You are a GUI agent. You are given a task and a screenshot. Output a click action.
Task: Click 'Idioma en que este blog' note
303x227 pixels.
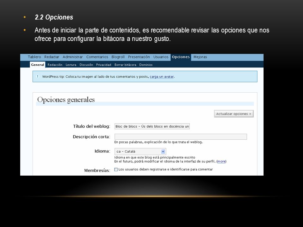(x=155, y=158)
